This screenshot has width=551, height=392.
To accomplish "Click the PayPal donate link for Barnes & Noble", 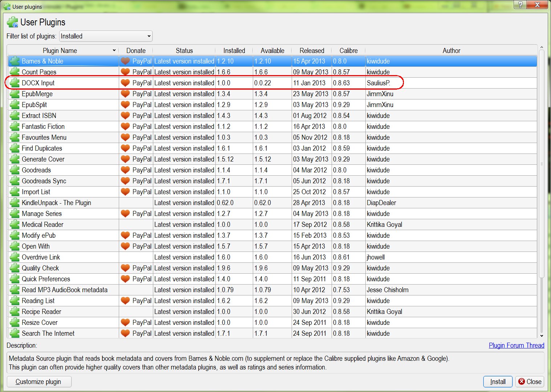I will [x=142, y=61].
